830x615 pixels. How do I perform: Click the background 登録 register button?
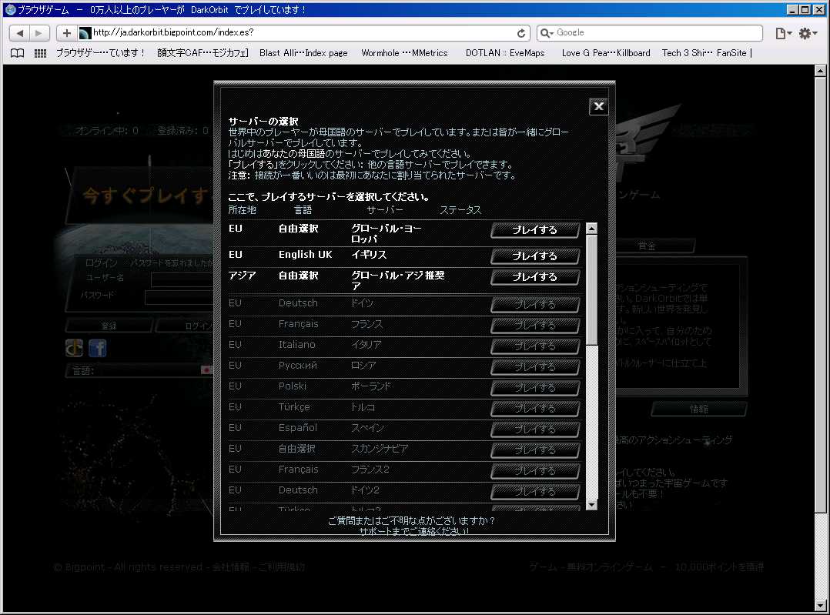(x=109, y=326)
